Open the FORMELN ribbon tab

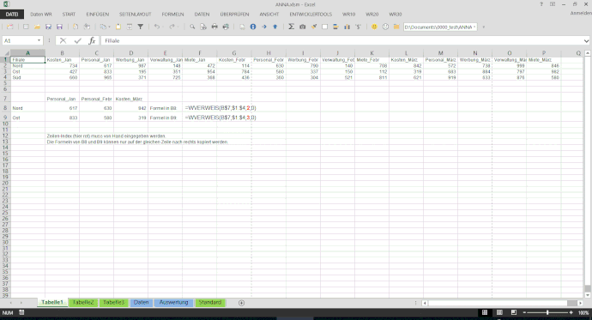coord(172,15)
